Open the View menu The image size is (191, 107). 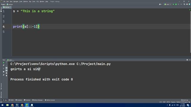tap(11, 1)
